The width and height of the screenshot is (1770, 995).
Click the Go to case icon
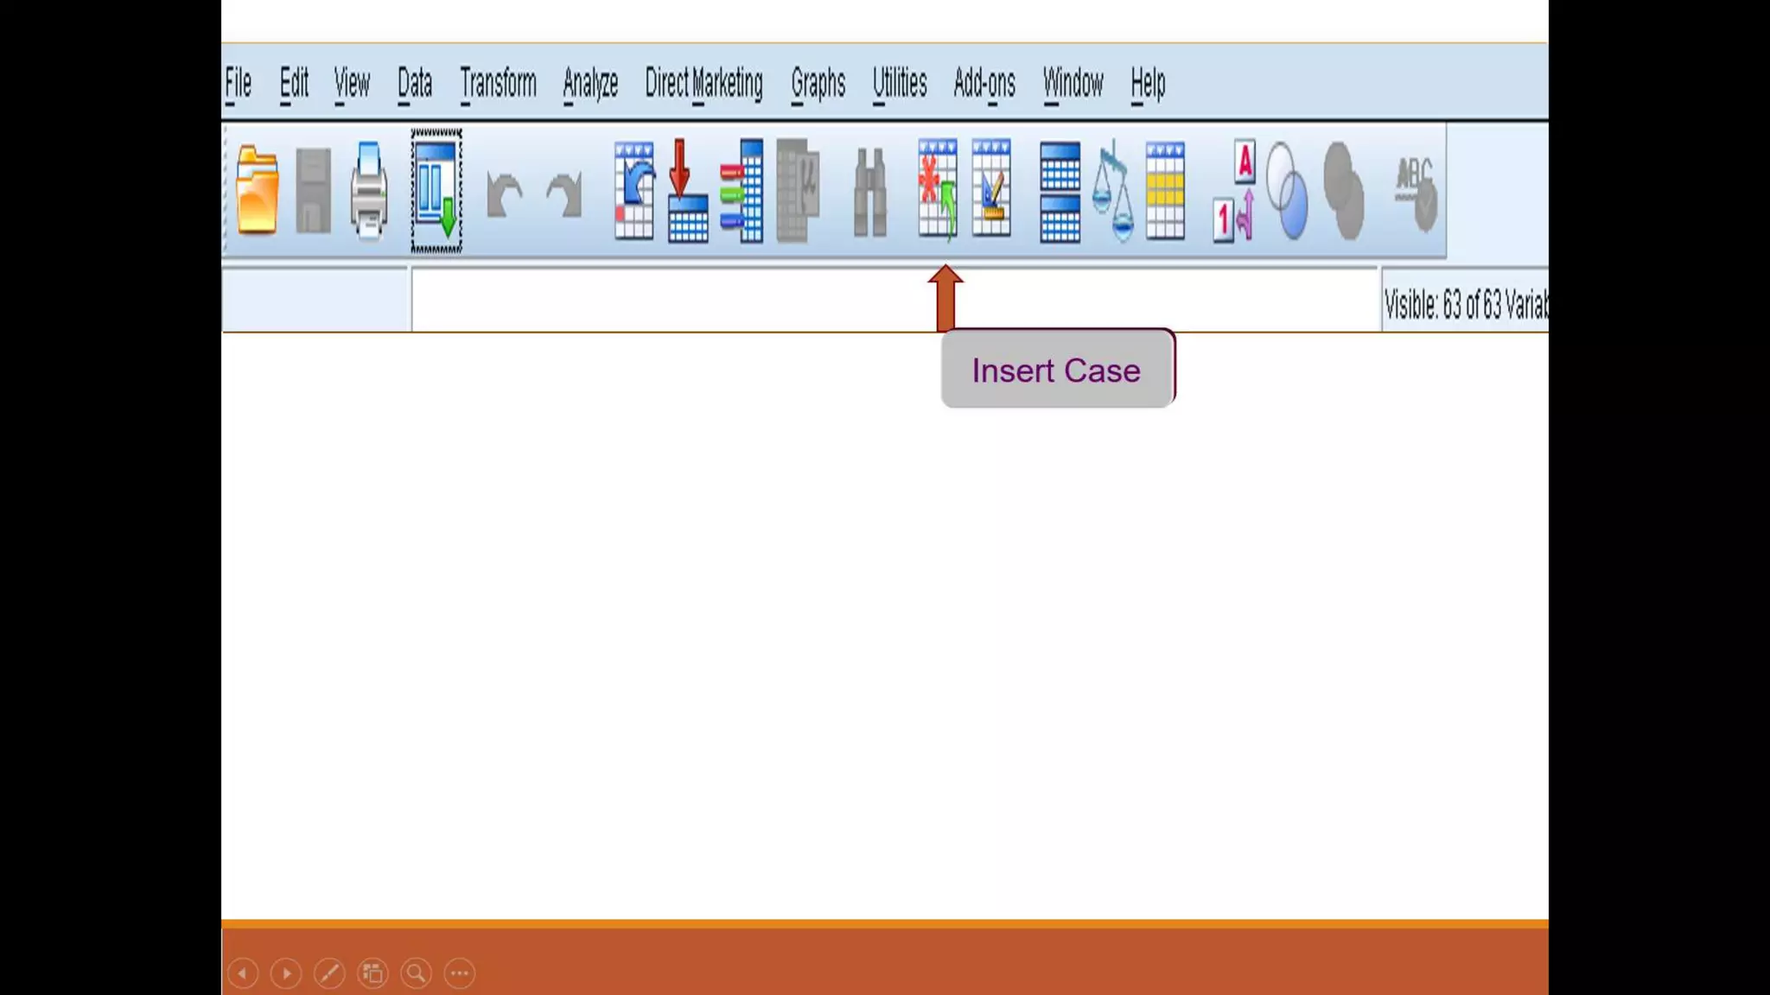pyautogui.click(x=634, y=191)
